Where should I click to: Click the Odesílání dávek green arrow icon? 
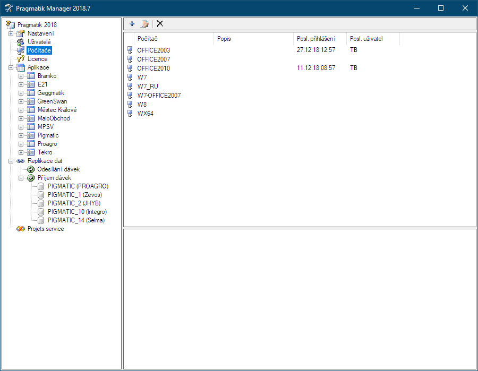pos(31,169)
